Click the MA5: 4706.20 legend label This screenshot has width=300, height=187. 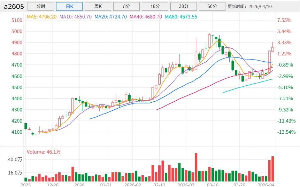tap(42, 17)
